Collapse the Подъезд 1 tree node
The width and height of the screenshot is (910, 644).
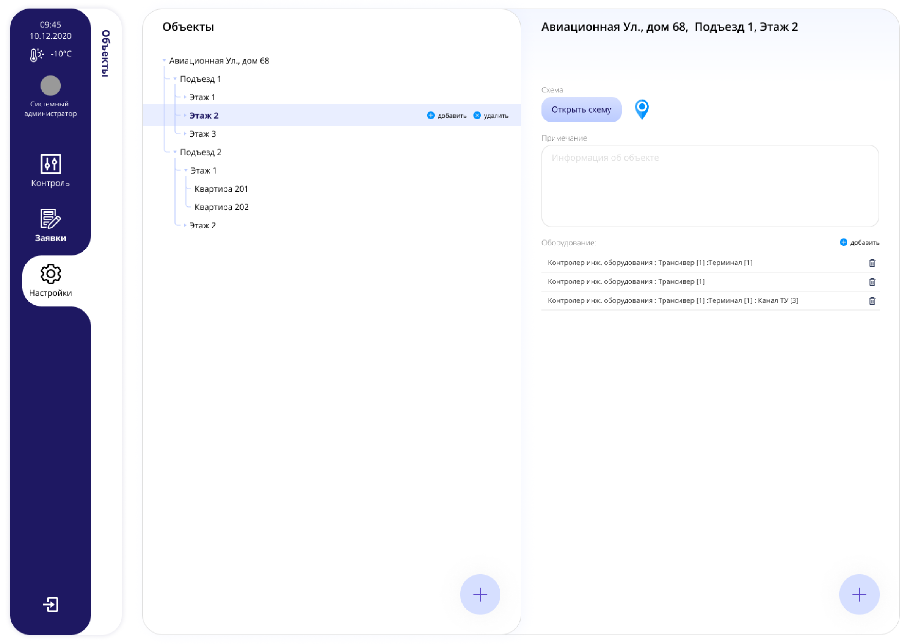coord(175,79)
